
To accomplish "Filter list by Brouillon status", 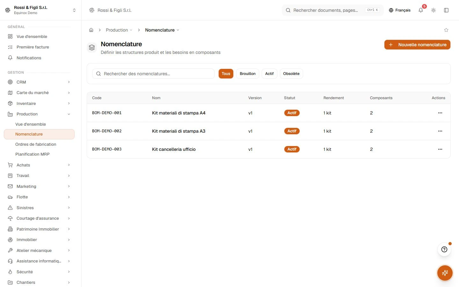I will pyautogui.click(x=248, y=74).
